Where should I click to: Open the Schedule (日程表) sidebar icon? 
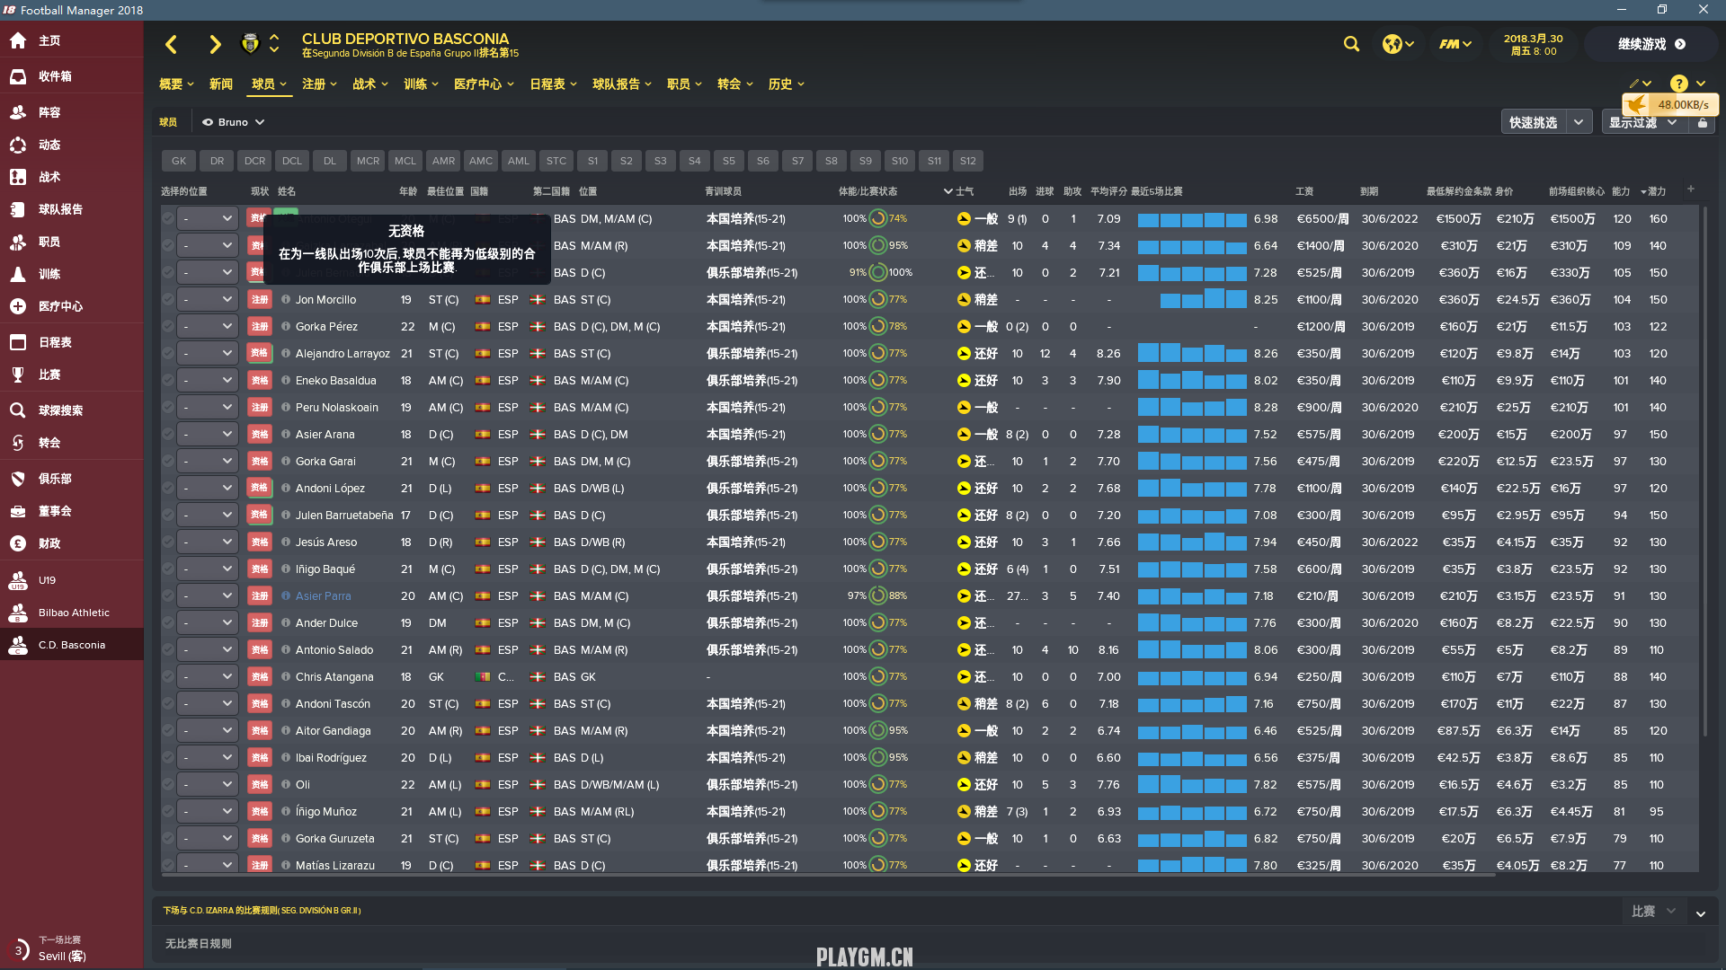(x=18, y=342)
